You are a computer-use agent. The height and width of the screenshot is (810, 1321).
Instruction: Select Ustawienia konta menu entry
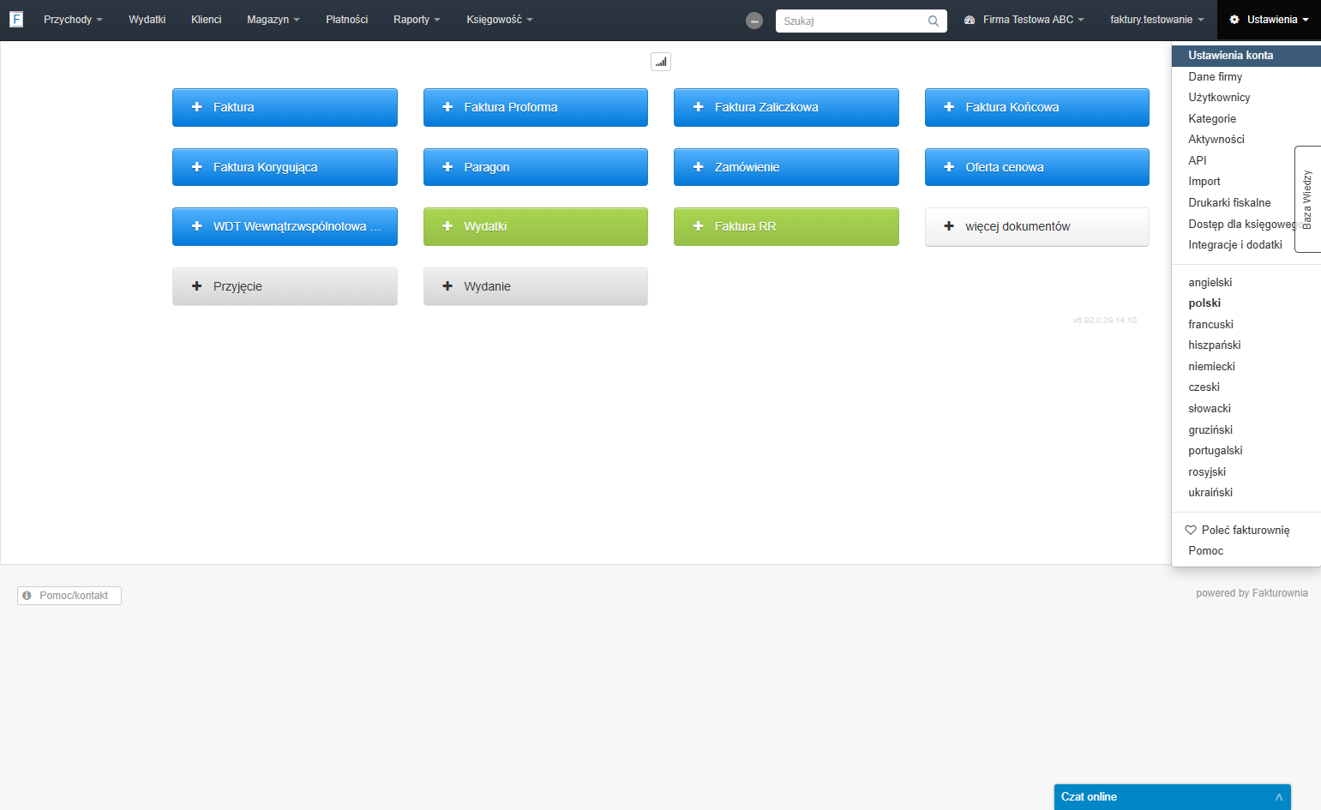(1246, 56)
